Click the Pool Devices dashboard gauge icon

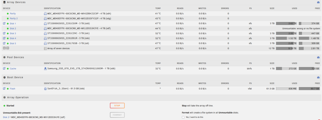pyautogui.click(x=318, y=57)
